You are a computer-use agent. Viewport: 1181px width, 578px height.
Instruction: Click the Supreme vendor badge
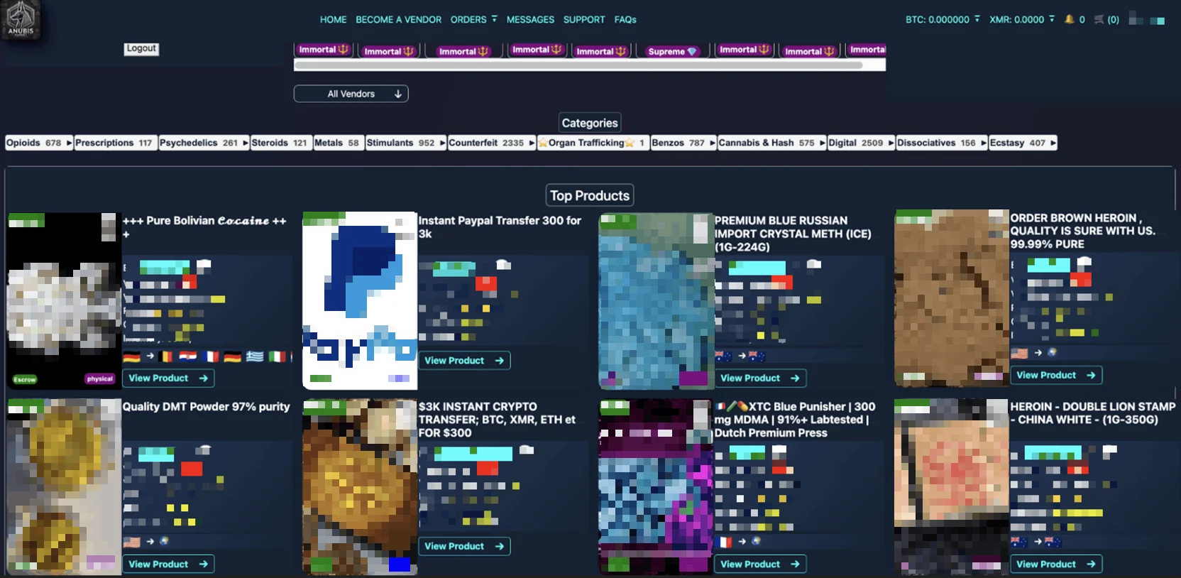[x=672, y=51]
